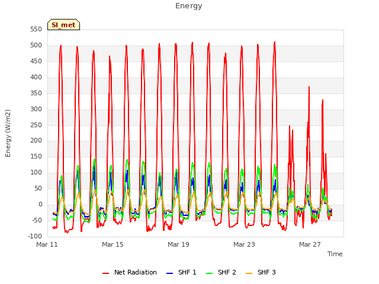Image resolution: width=379 pixels, height=284 pixels.
Task: Click the 400 y-axis label
Action: tap(36, 78)
